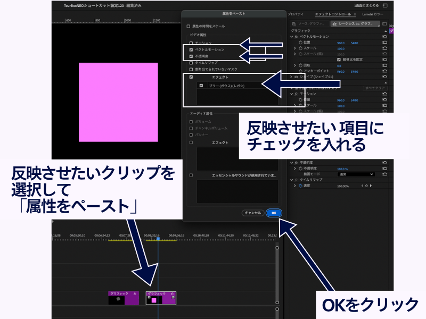Open the 描画モード dropdown set to 通常
Image resolution: width=426 pixels, height=319 pixels.
pyautogui.click(x=356, y=174)
